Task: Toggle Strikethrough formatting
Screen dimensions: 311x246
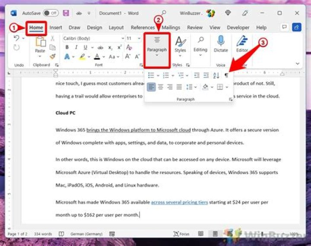Action: pyautogui.click(x=100, y=47)
